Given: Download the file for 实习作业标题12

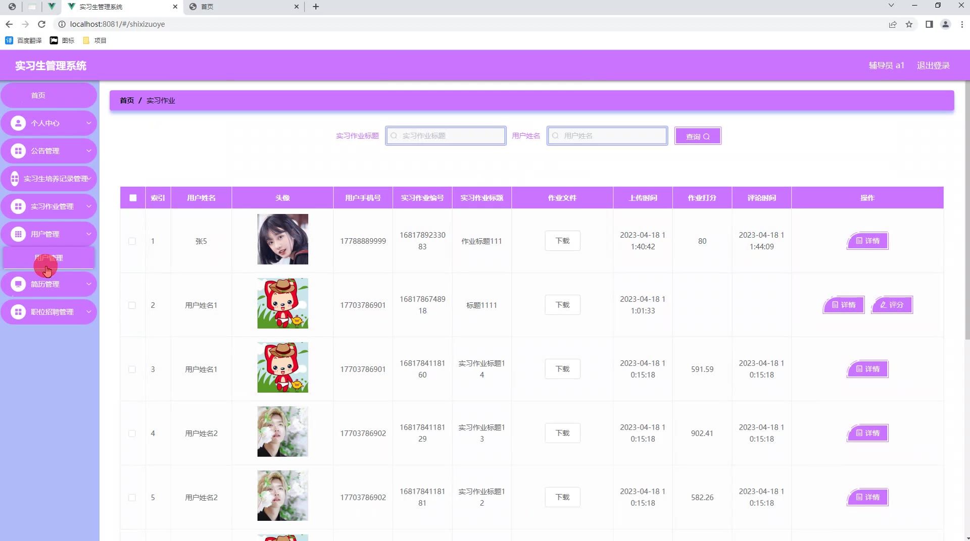Looking at the screenshot, I should click(x=562, y=497).
